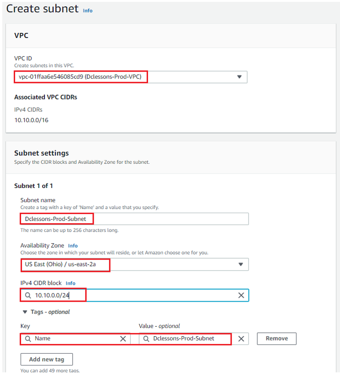Screen dimensions: 340x376
Task: Remove the Name tag with Remove button
Action: (x=276, y=339)
